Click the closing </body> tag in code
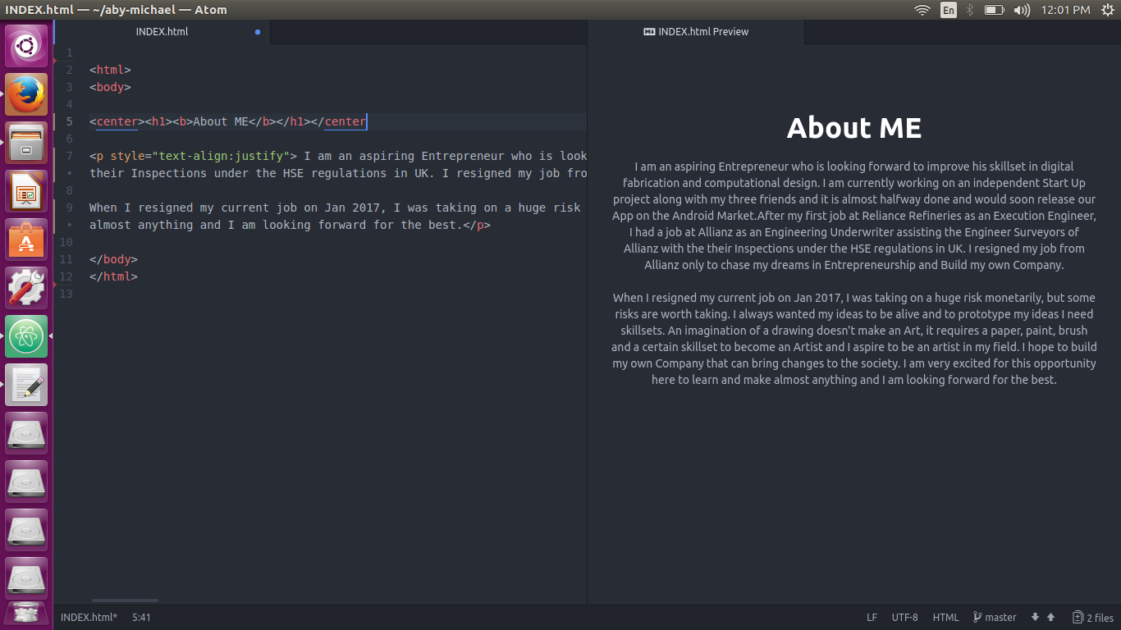Viewport: 1121px width, 630px height. click(113, 259)
